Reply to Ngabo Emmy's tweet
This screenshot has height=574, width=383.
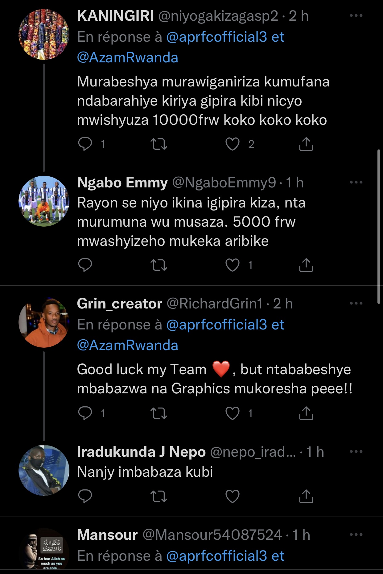tap(85, 265)
